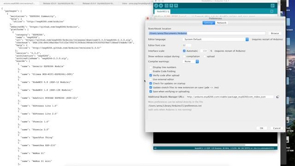Click board info in Arduino status bar
Image resolution: width=295 pixels, height=166 pixels.
[234, 148]
